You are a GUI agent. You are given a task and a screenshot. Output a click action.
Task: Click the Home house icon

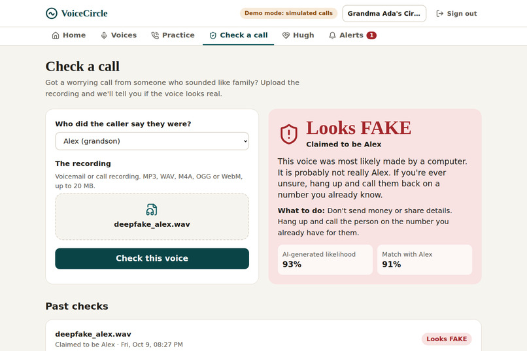point(56,35)
